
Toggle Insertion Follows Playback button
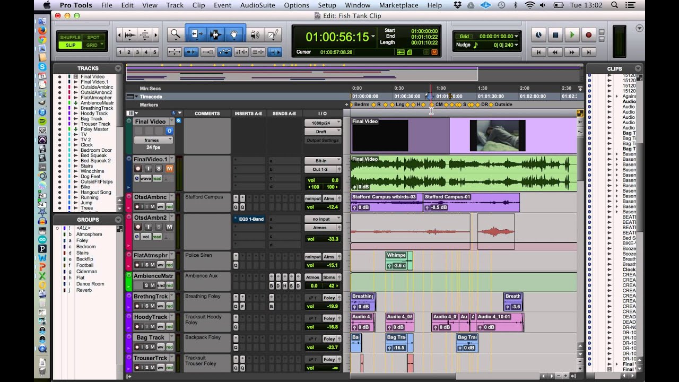tap(275, 52)
